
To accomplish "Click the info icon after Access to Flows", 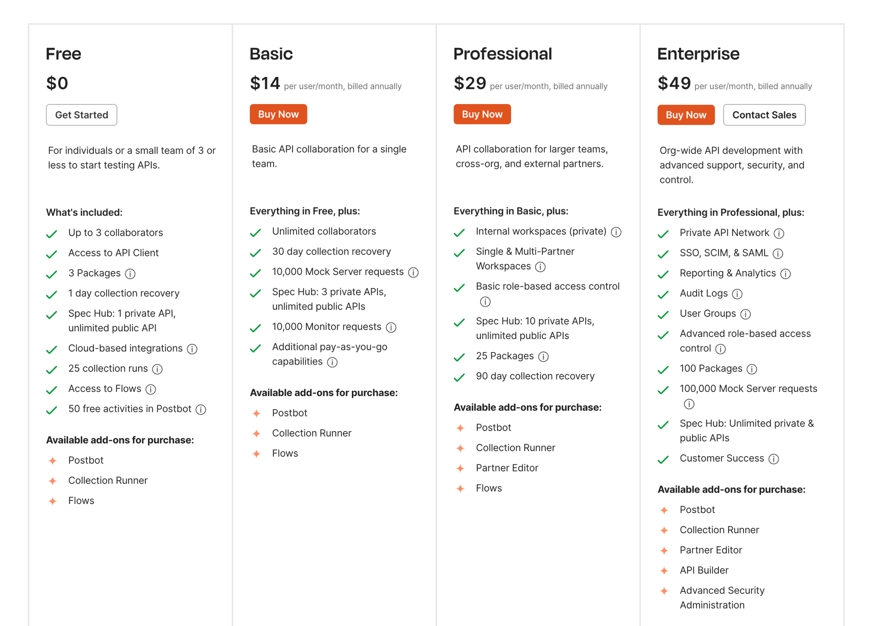I will pos(151,389).
